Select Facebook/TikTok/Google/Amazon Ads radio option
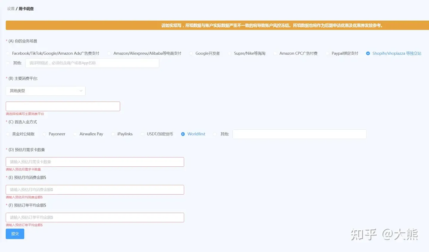This screenshot has width=429, height=252. (8, 53)
